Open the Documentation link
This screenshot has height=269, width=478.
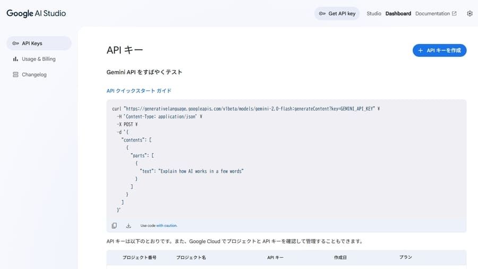point(436,13)
